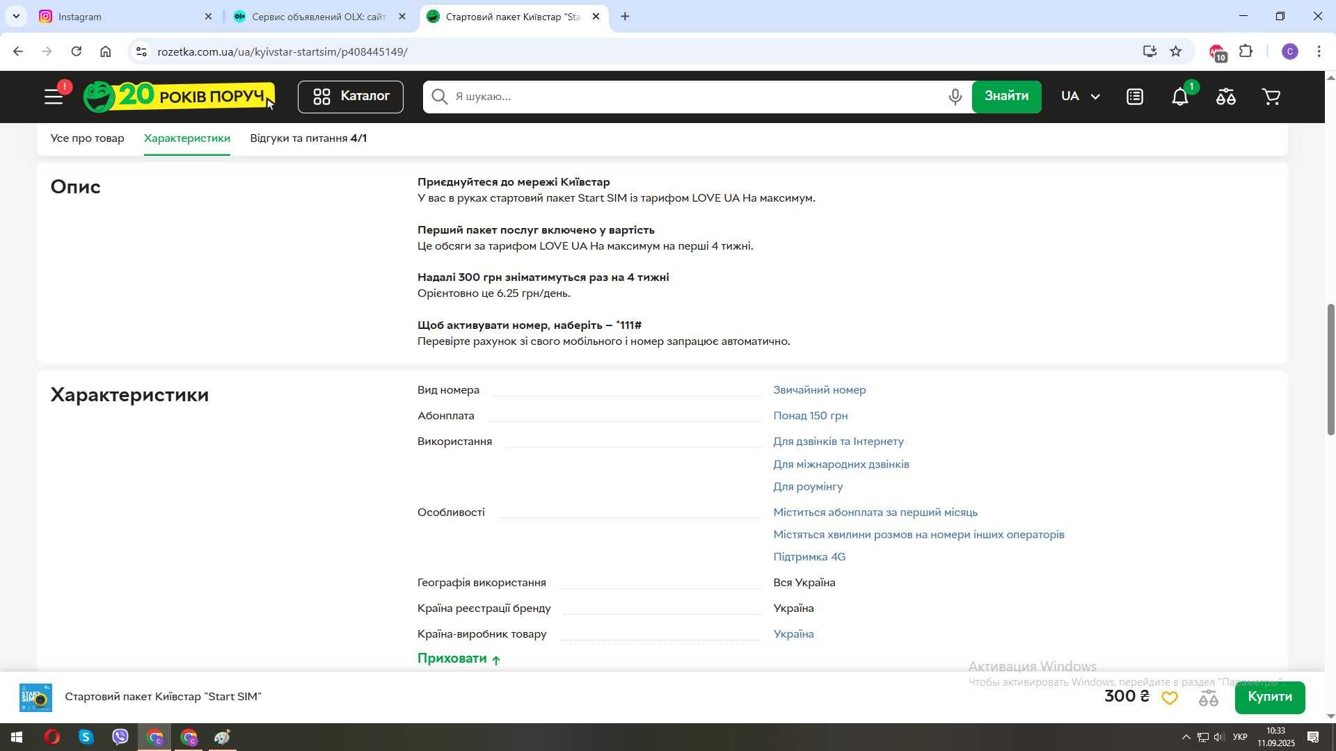Open Україна link for країна-виробник
Image resolution: width=1336 pixels, height=751 pixels.
[793, 634]
